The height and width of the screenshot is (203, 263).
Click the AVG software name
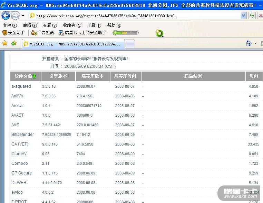pos(15,125)
